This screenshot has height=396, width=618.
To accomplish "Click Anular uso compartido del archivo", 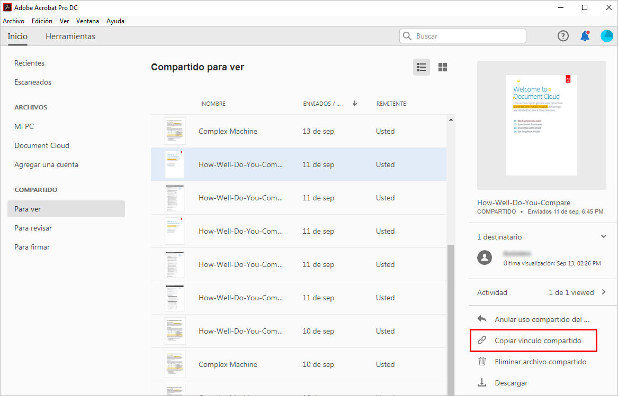I will click(x=542, y=319).
